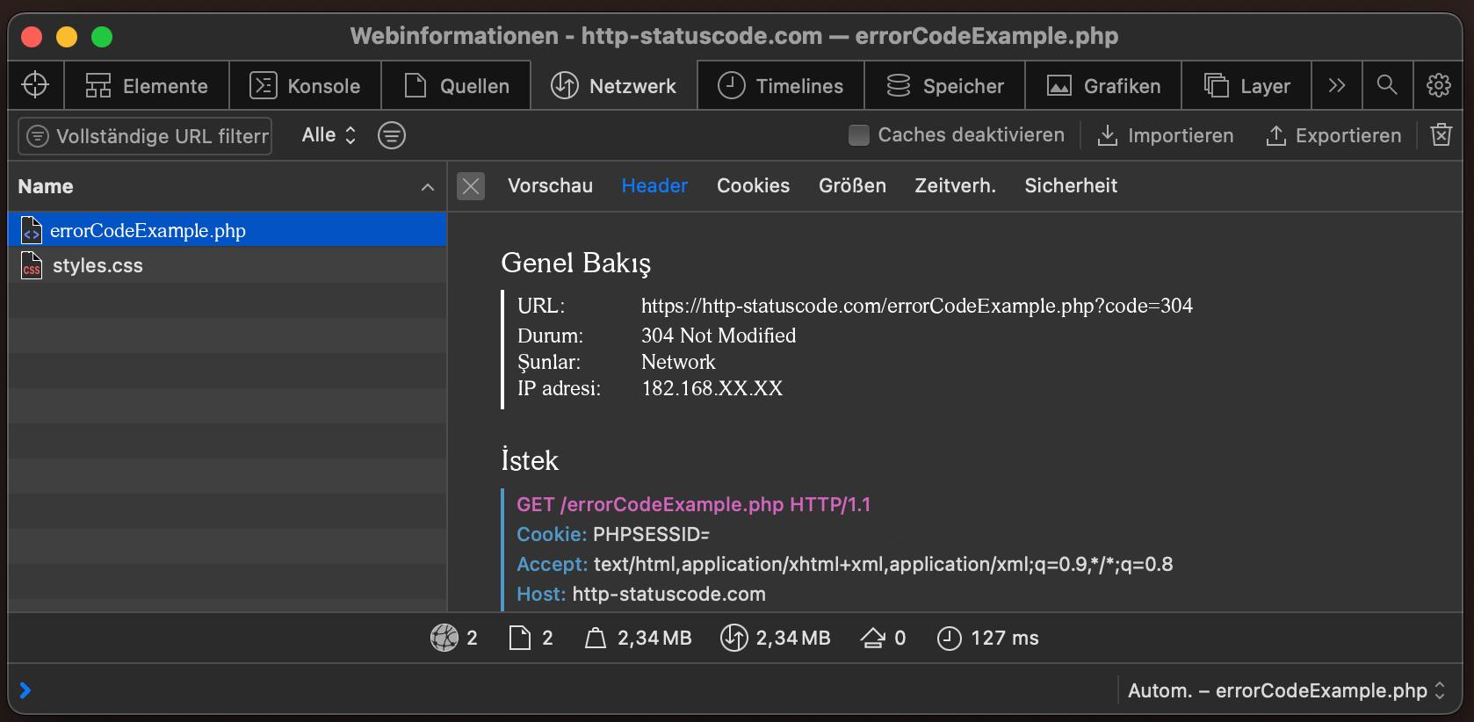Toggle Name column sort arrow
1474x722 pixels.
(x=428, y=187)
